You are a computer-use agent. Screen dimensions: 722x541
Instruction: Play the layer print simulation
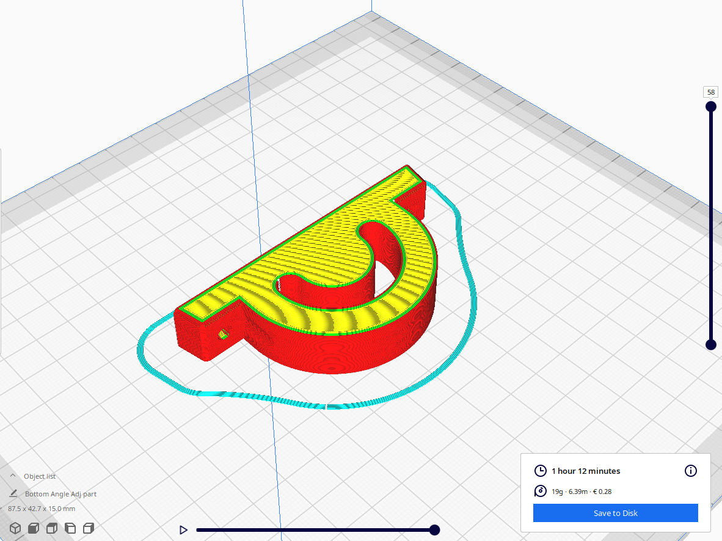pos(183,530)
